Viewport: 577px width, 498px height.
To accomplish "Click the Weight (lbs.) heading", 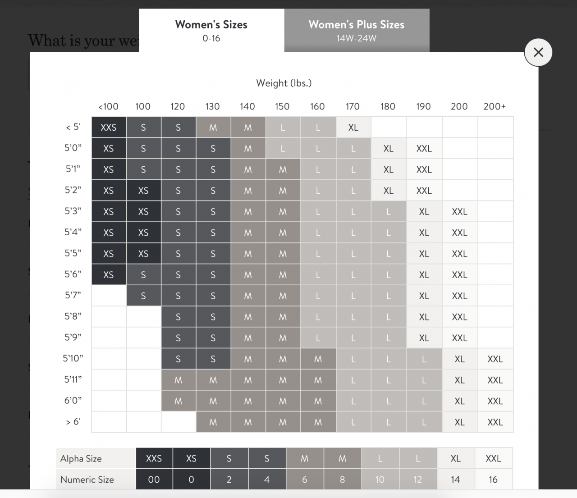I will click(284, 83).
